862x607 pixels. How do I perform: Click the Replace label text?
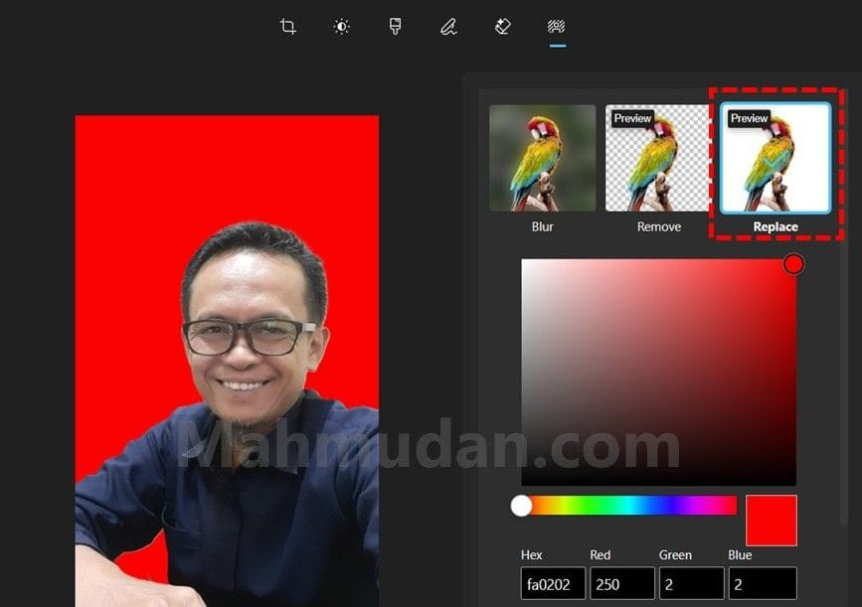[x=776, y=227]
